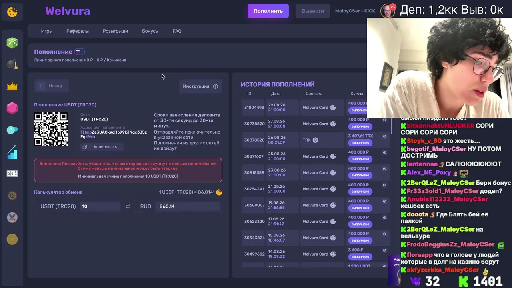Click the MaloyCSer - KICK username
This screenshot has width=512, height=288.
[355, 11]
